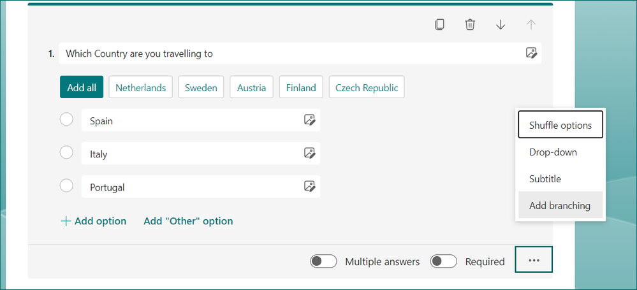
Task: Add image to Spain option
Action: pyautogui.click(x=309, y=120)
